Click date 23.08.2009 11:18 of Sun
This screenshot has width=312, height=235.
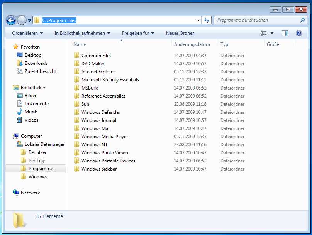pyautogui.click(x=190, y=104)
